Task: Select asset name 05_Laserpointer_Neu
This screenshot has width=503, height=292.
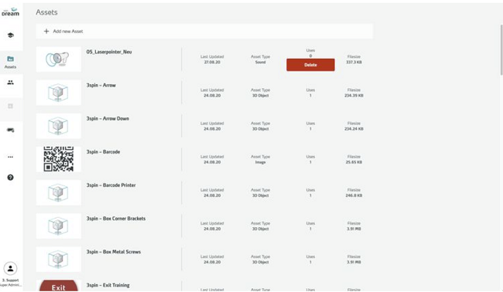Action: pyautogui.click(x=109, y=52)
